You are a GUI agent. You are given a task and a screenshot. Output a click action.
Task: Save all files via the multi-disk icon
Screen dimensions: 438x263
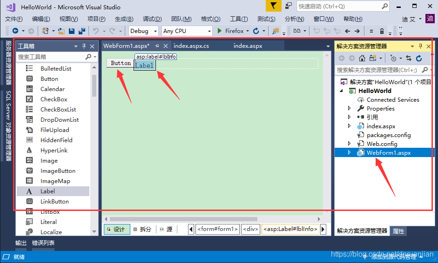82,31
